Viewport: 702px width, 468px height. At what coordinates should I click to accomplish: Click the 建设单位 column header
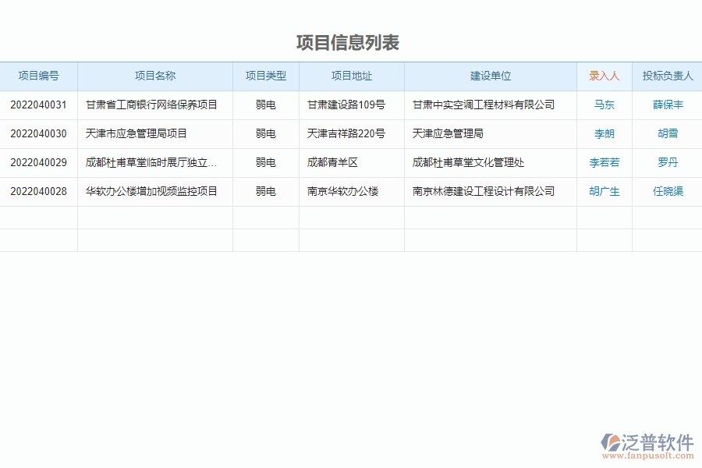coord(490,76)
